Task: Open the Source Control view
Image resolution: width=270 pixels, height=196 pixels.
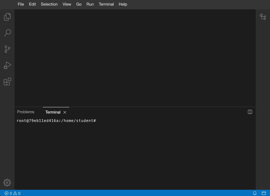Action: (x=7, y=49)
